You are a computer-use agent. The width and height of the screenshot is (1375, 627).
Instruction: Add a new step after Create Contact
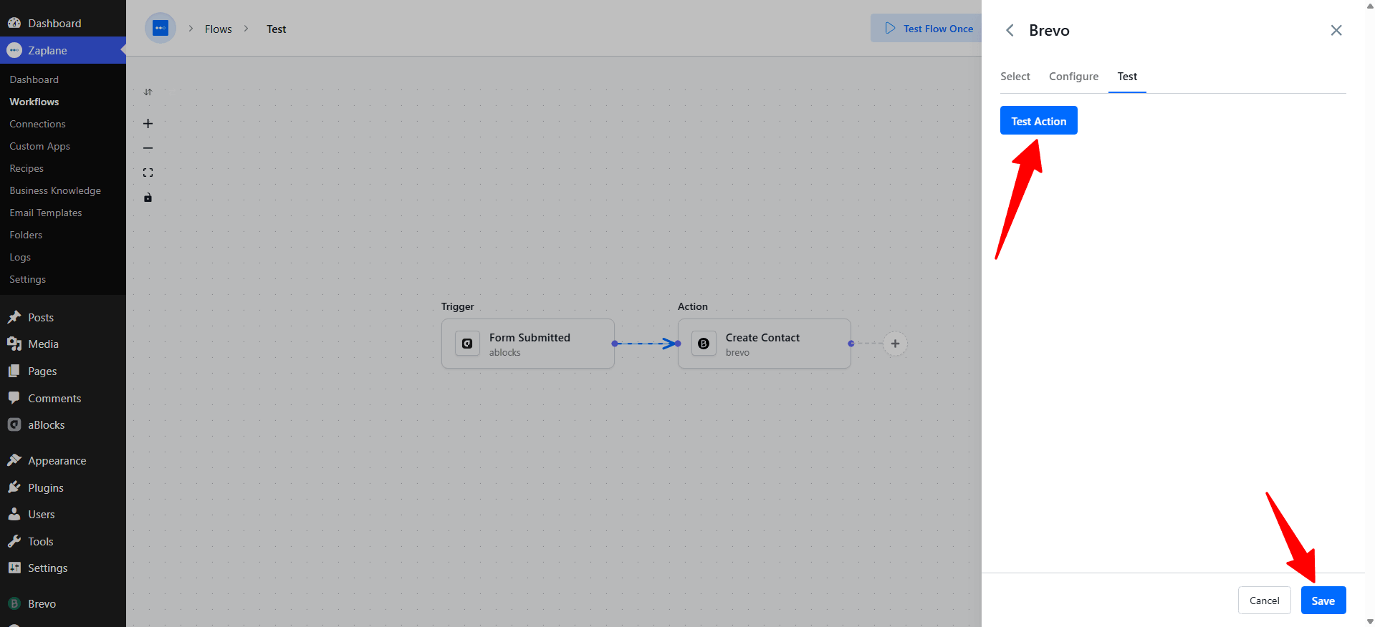(x=895, y=344)
